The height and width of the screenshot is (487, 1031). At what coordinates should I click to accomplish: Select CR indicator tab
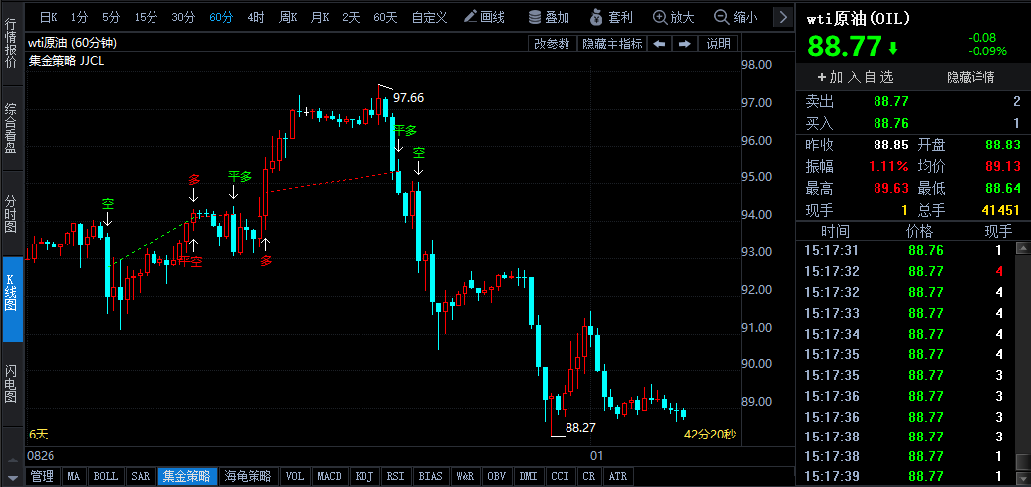[x=589, y=476]
